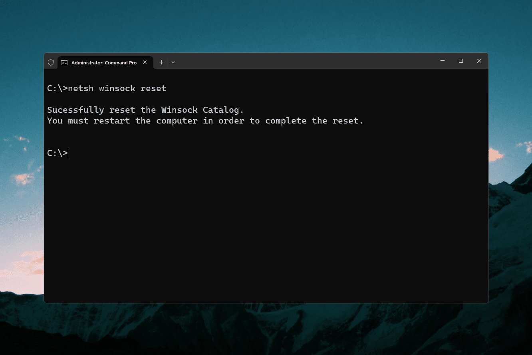Click the empty title bar area
The height and width of the screenshot is (355, 532).
(x=304, y=61)
